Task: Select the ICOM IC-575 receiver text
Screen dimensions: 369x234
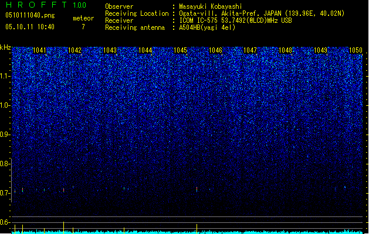Action: pos(235,20)
